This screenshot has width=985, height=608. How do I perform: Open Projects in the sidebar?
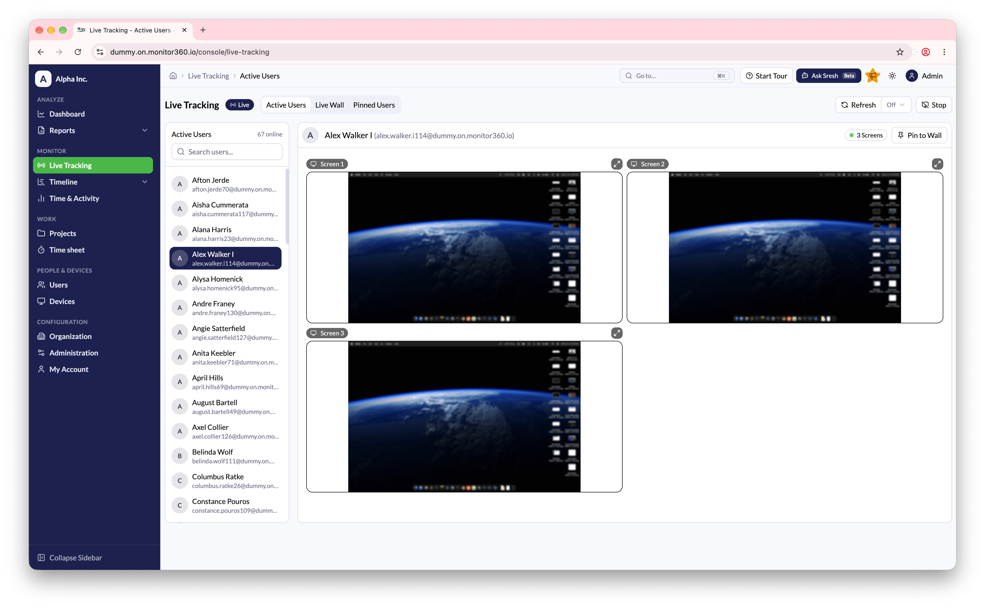coord(93,233)
